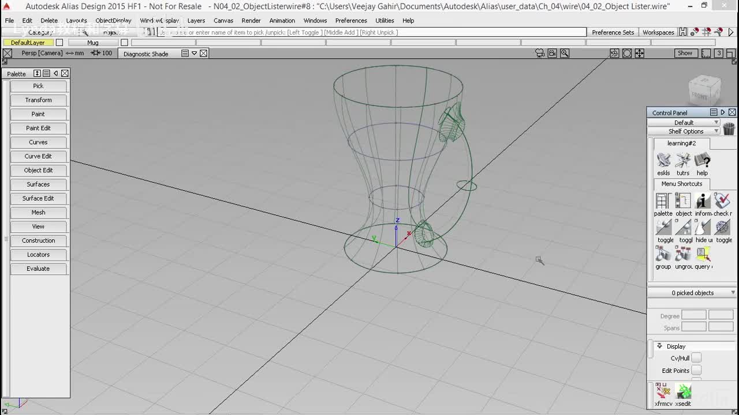Click the viewport camera icon

click(540, 53)
